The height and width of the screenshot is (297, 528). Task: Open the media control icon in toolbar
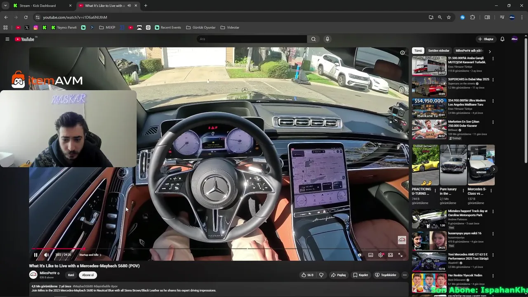point(502,17)
